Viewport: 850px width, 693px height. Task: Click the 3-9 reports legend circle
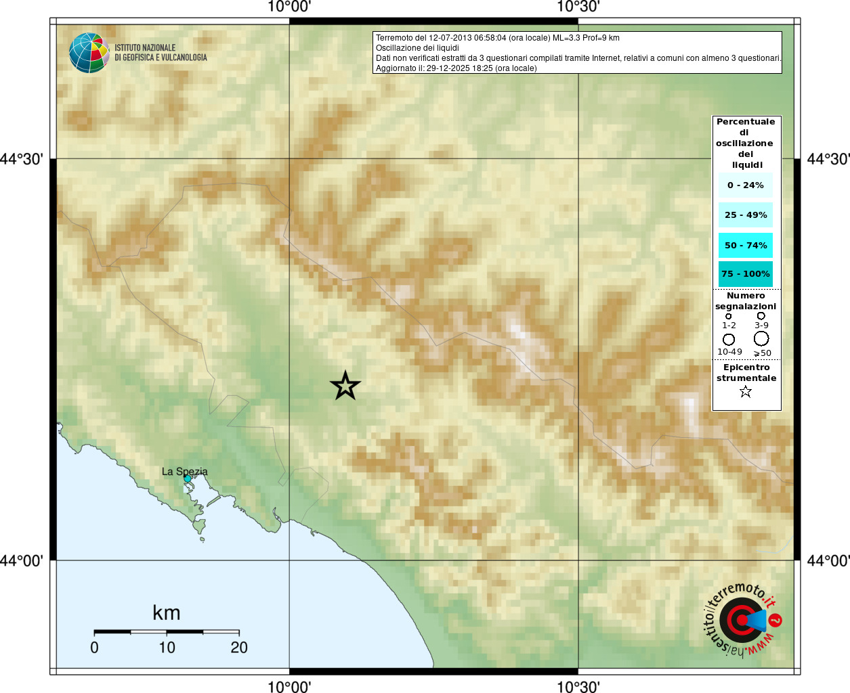pos(761,315)
